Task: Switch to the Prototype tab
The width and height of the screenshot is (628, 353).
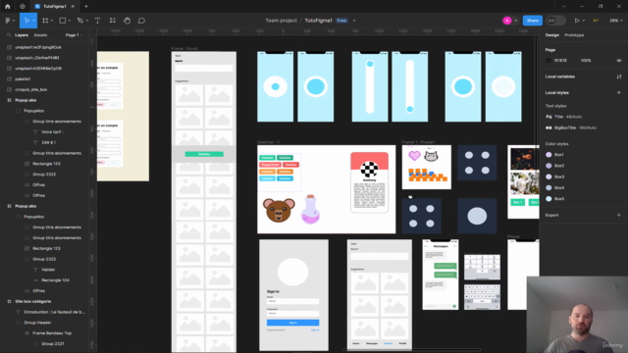Action: (574, 35)
